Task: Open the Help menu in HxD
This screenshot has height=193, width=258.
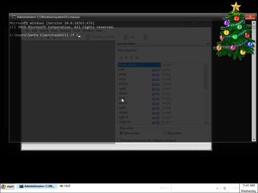Action: tap(99, 31)
